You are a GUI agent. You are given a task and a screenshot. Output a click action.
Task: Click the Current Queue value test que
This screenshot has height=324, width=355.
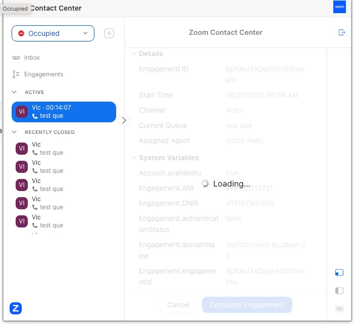239,125
